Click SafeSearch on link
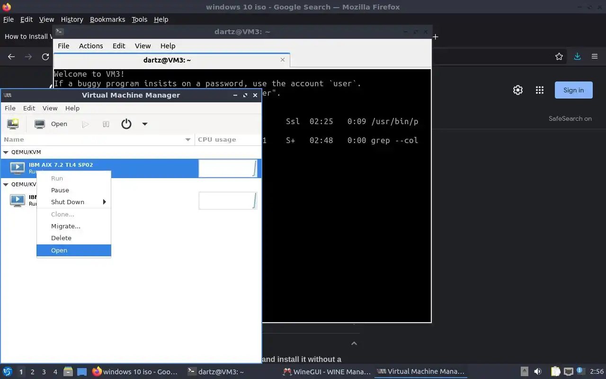 (x=570, y=118)
